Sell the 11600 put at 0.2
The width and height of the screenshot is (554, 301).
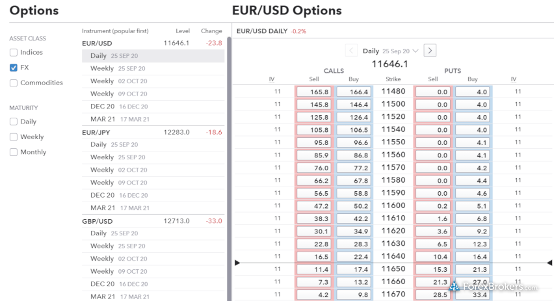pyautogui.click(x=433, y=206)
